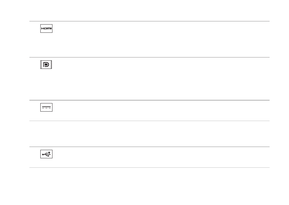Screen dimensions: 289x205
Task: Click the empty area beside DC power icon
Action: (160, 111)
